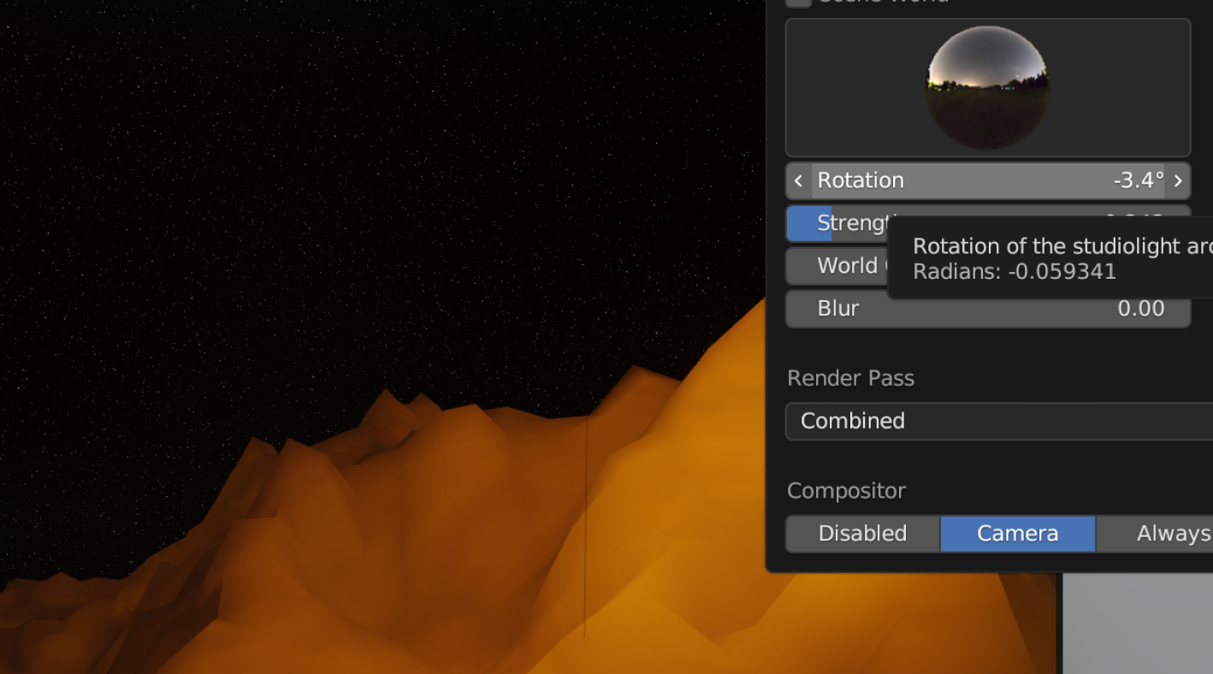Click the Strength slider
Screen dimensions: 1213x674
point(847,223)
